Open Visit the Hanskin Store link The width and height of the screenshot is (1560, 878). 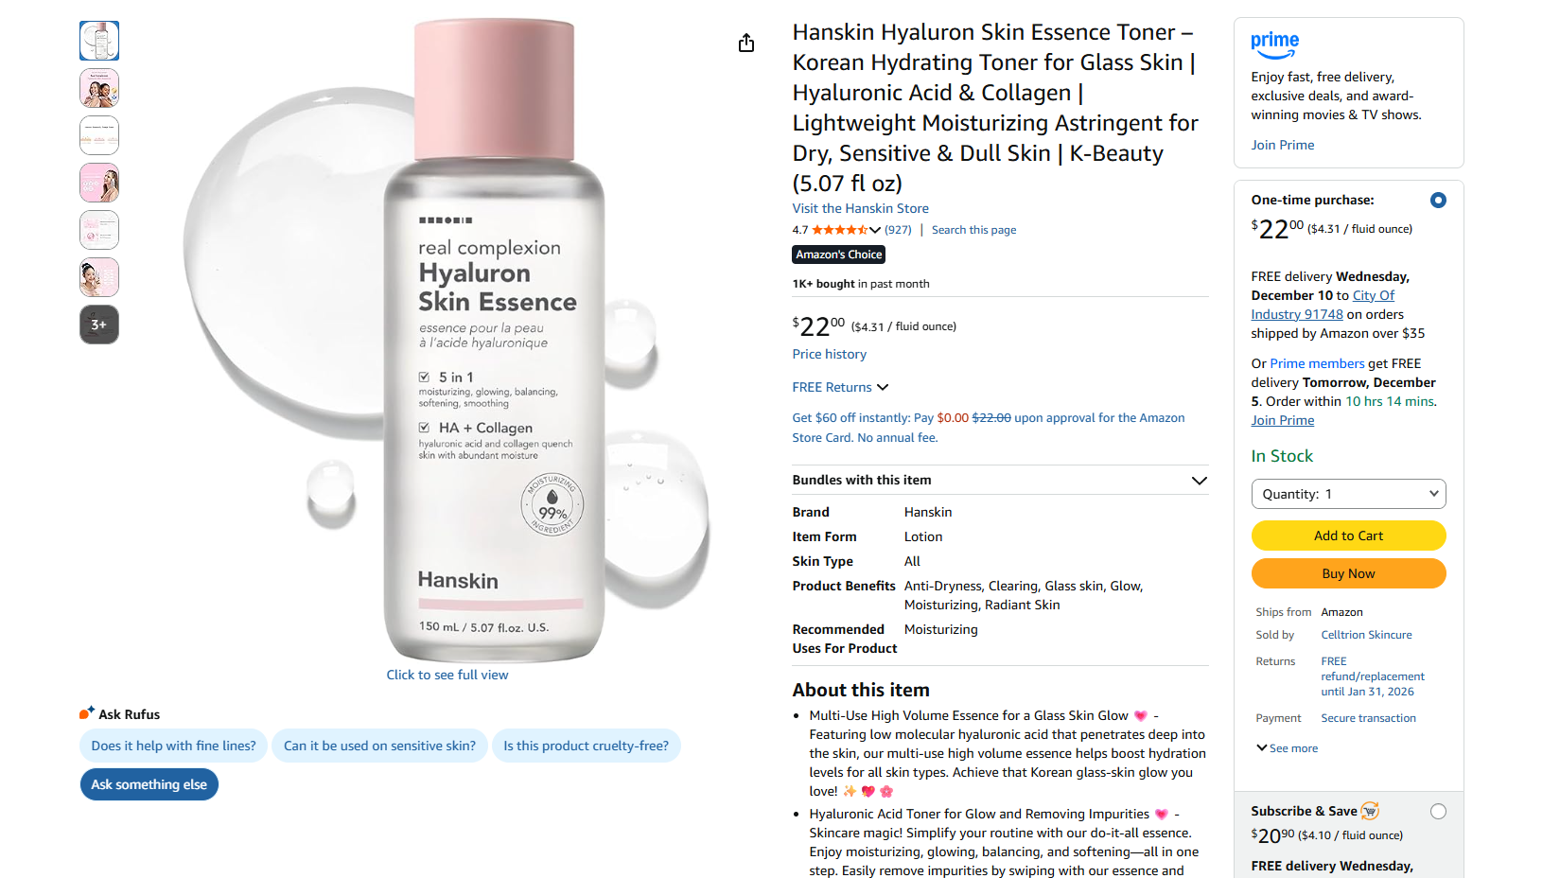tap(860, 208)
